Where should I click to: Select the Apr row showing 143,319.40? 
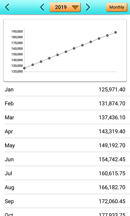pos(65,131)
